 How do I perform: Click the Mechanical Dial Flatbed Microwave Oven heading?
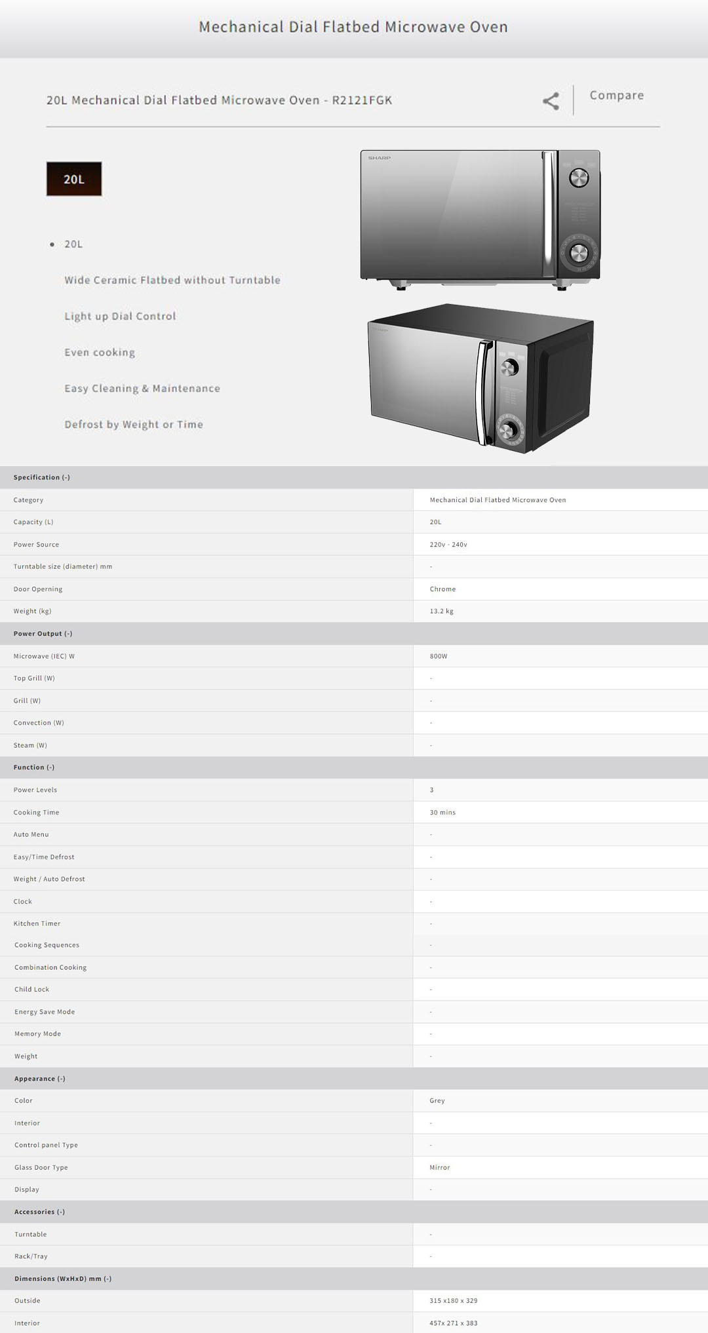click(353, 27)
